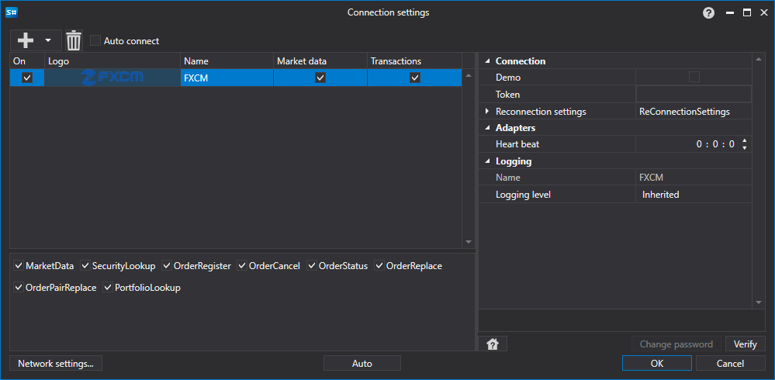Delete connection using the trash icon

[x=74, y=40]
